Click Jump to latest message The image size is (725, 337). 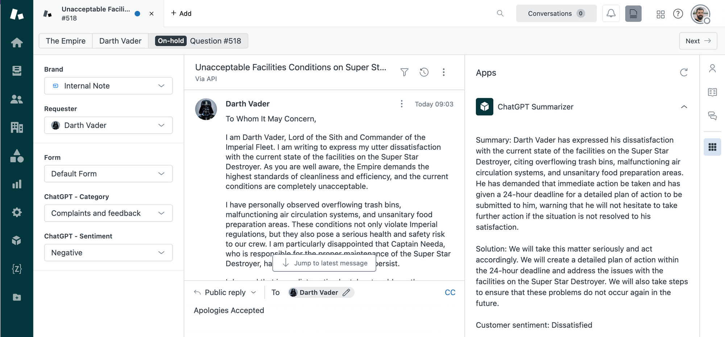tap(324, 263)
